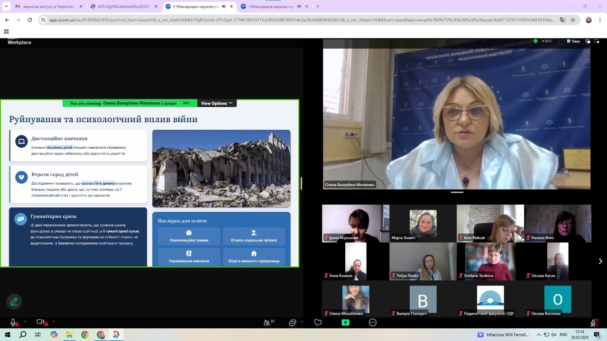Open the More options ellipsis menu
607x341 pixels.
[x=373, y=323]
